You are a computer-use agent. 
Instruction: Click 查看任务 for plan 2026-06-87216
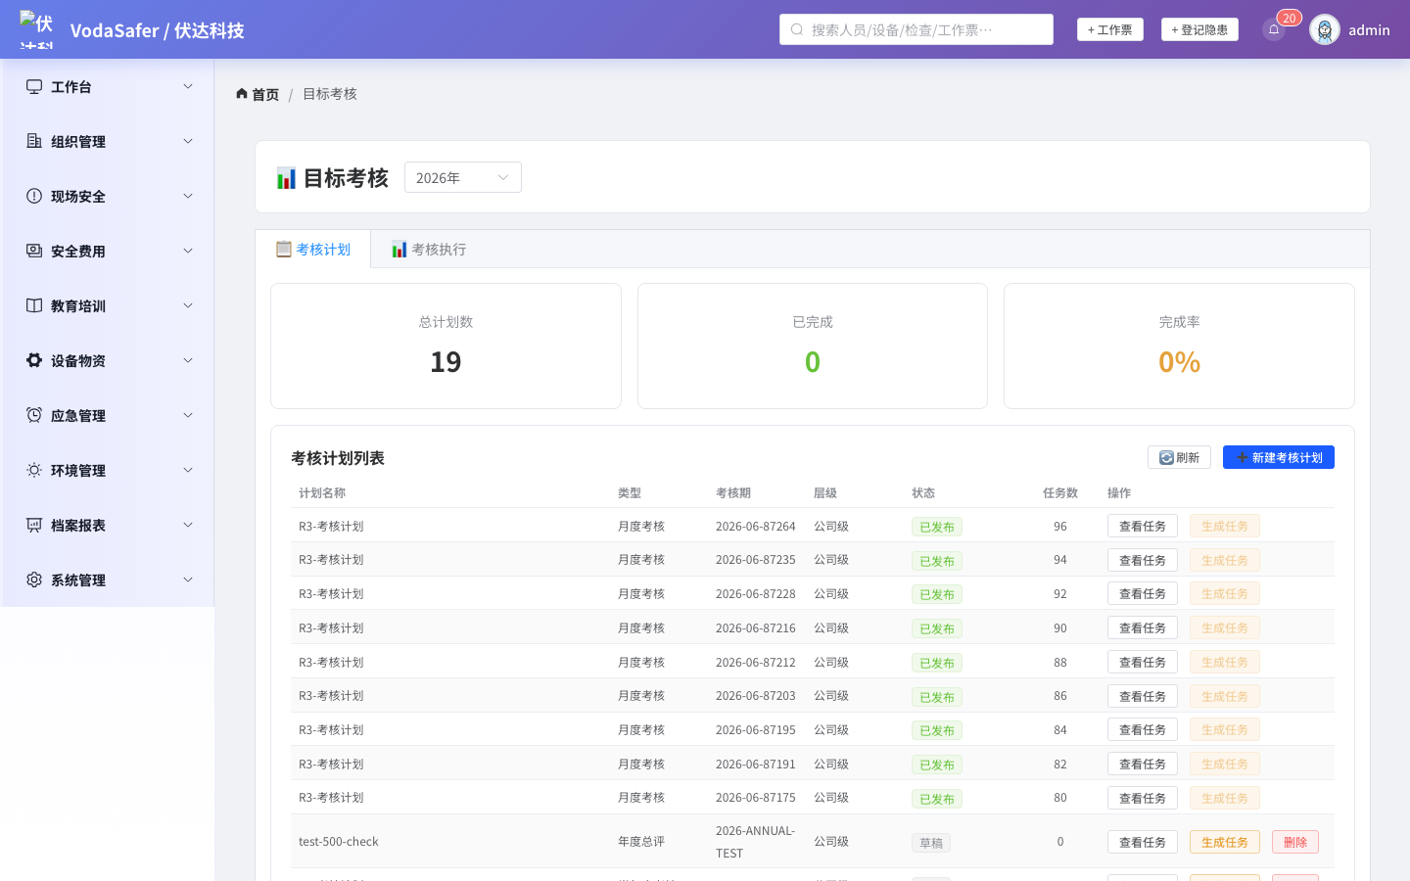[x=1143, y=627]
